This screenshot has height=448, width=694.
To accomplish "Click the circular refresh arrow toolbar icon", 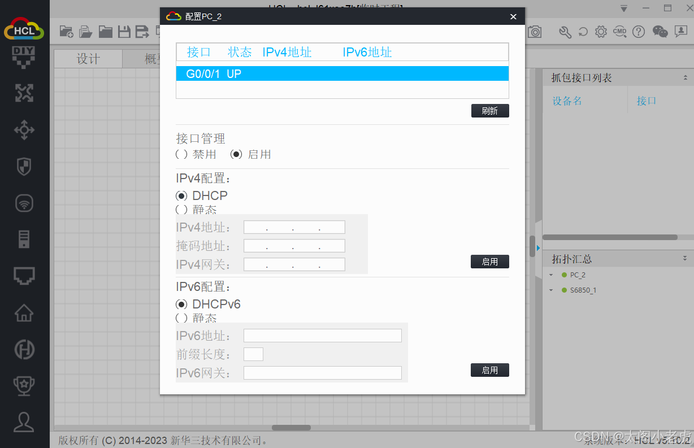I will (583, 32).
